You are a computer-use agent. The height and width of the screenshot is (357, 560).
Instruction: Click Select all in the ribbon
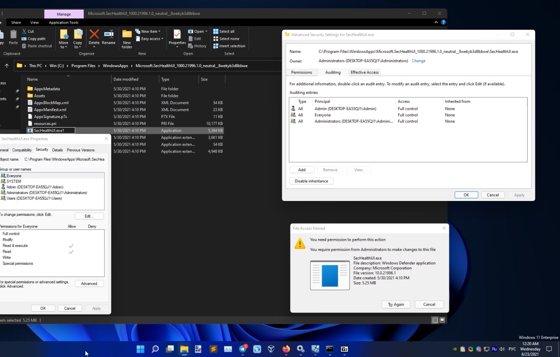[x=224, y=31]
